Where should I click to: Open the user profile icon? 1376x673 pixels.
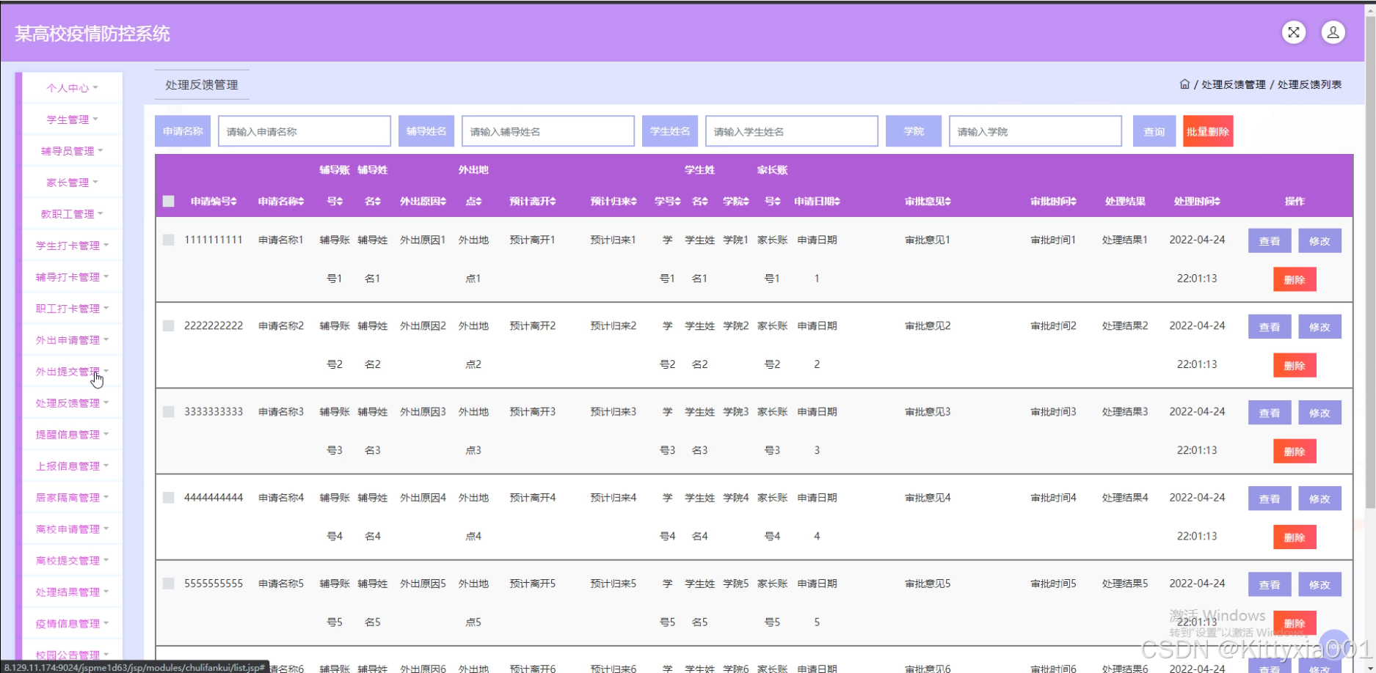click(1333, 32)
